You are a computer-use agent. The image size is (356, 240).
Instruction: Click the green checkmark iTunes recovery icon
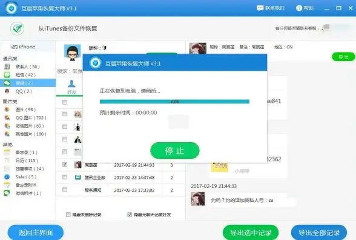coord(17,28)
